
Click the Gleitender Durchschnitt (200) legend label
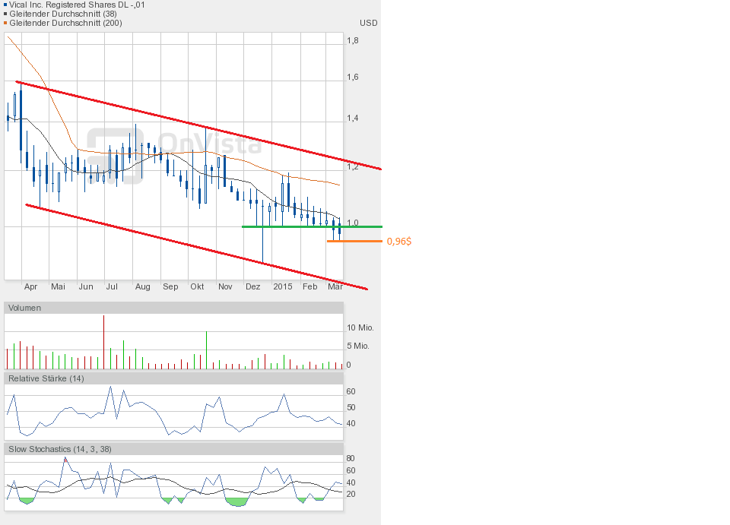[x=65, y=23]
